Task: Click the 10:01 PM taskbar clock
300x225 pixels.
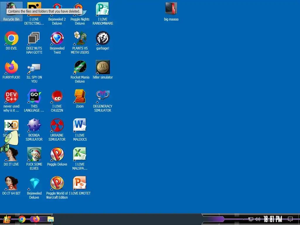Action: [x=273, y=219]
